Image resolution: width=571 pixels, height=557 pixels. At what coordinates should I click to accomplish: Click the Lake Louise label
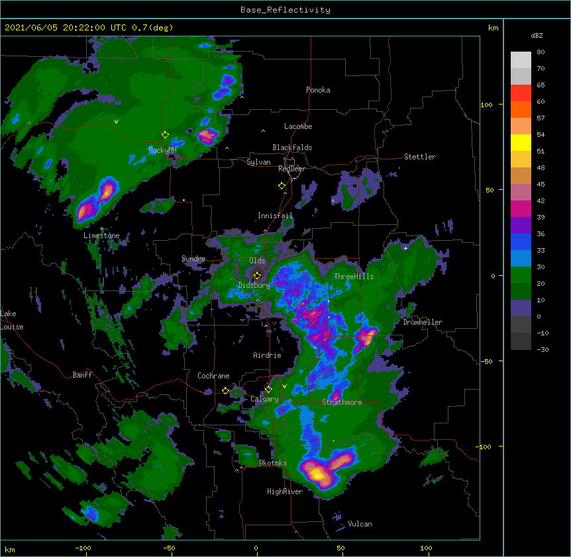pyautogui.click(x=12, y=320)
